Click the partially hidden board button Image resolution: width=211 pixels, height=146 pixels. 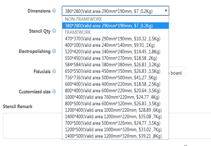(177, 71)
